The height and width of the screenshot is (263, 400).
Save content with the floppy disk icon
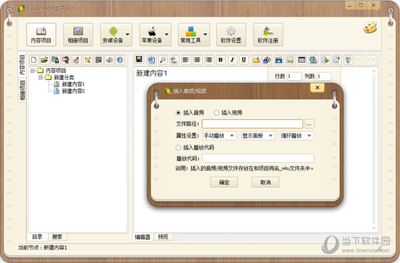[x=139, y=60]
